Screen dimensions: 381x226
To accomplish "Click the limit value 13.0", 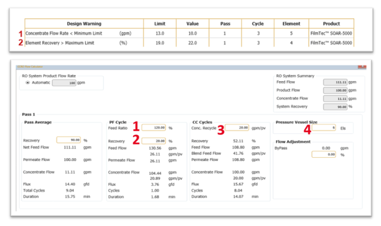I will 160,34.
